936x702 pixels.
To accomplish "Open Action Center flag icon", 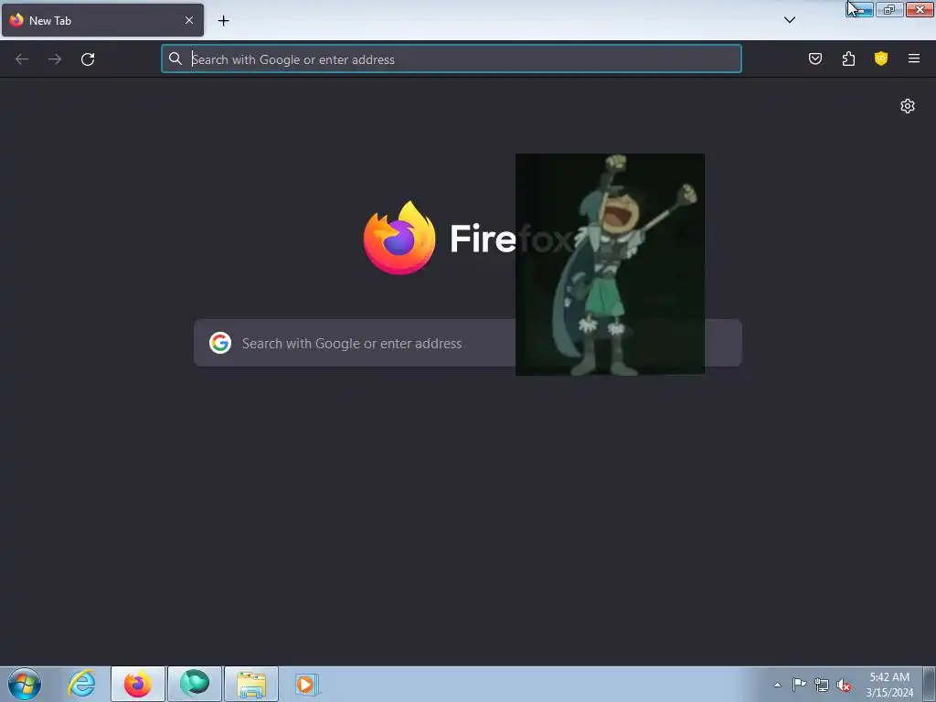I will pyautogui.click(x=799, y=685).
